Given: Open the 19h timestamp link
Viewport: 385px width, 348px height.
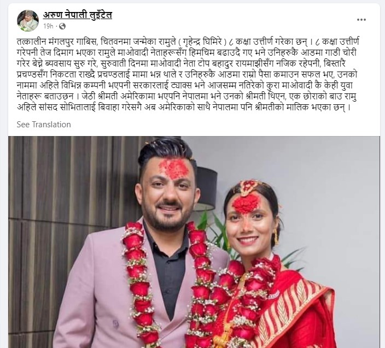Looking at the screenshot, I should [48, 26].
